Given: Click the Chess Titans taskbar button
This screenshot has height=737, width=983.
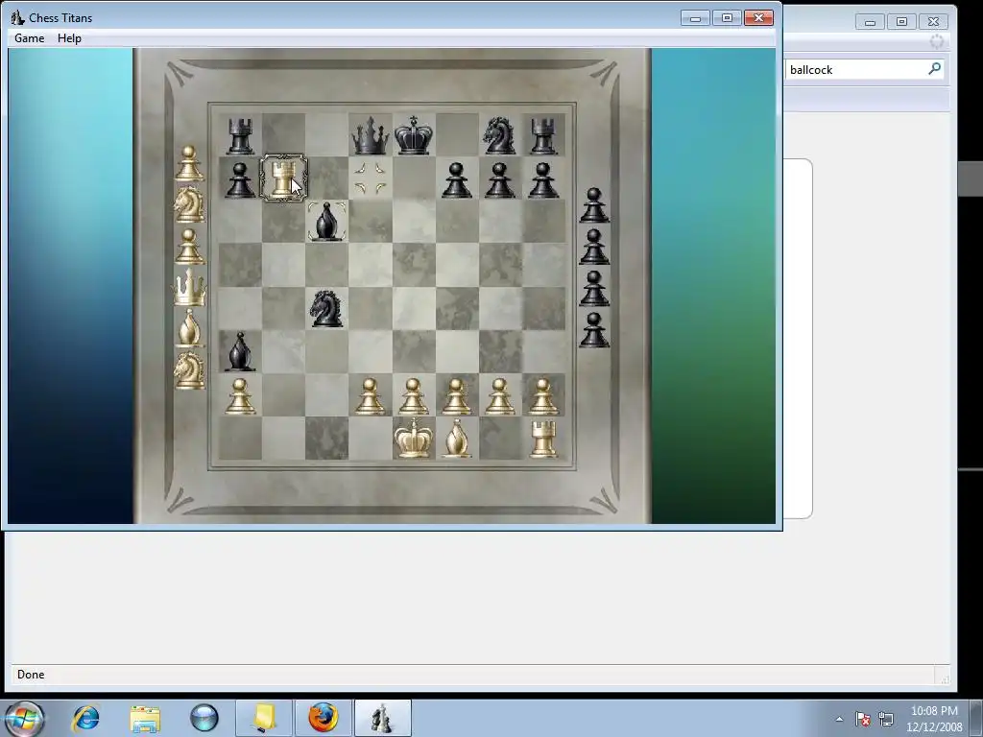Looking at the screenshot, I should click(x=382, y=718).
